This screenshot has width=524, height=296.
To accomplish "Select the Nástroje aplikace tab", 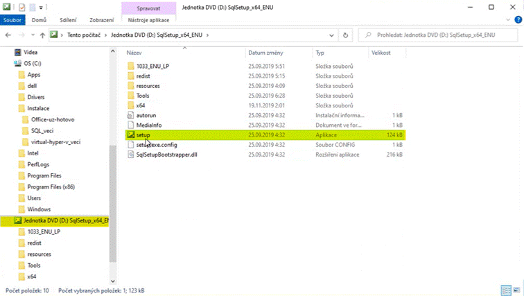I will pos(148,20).
